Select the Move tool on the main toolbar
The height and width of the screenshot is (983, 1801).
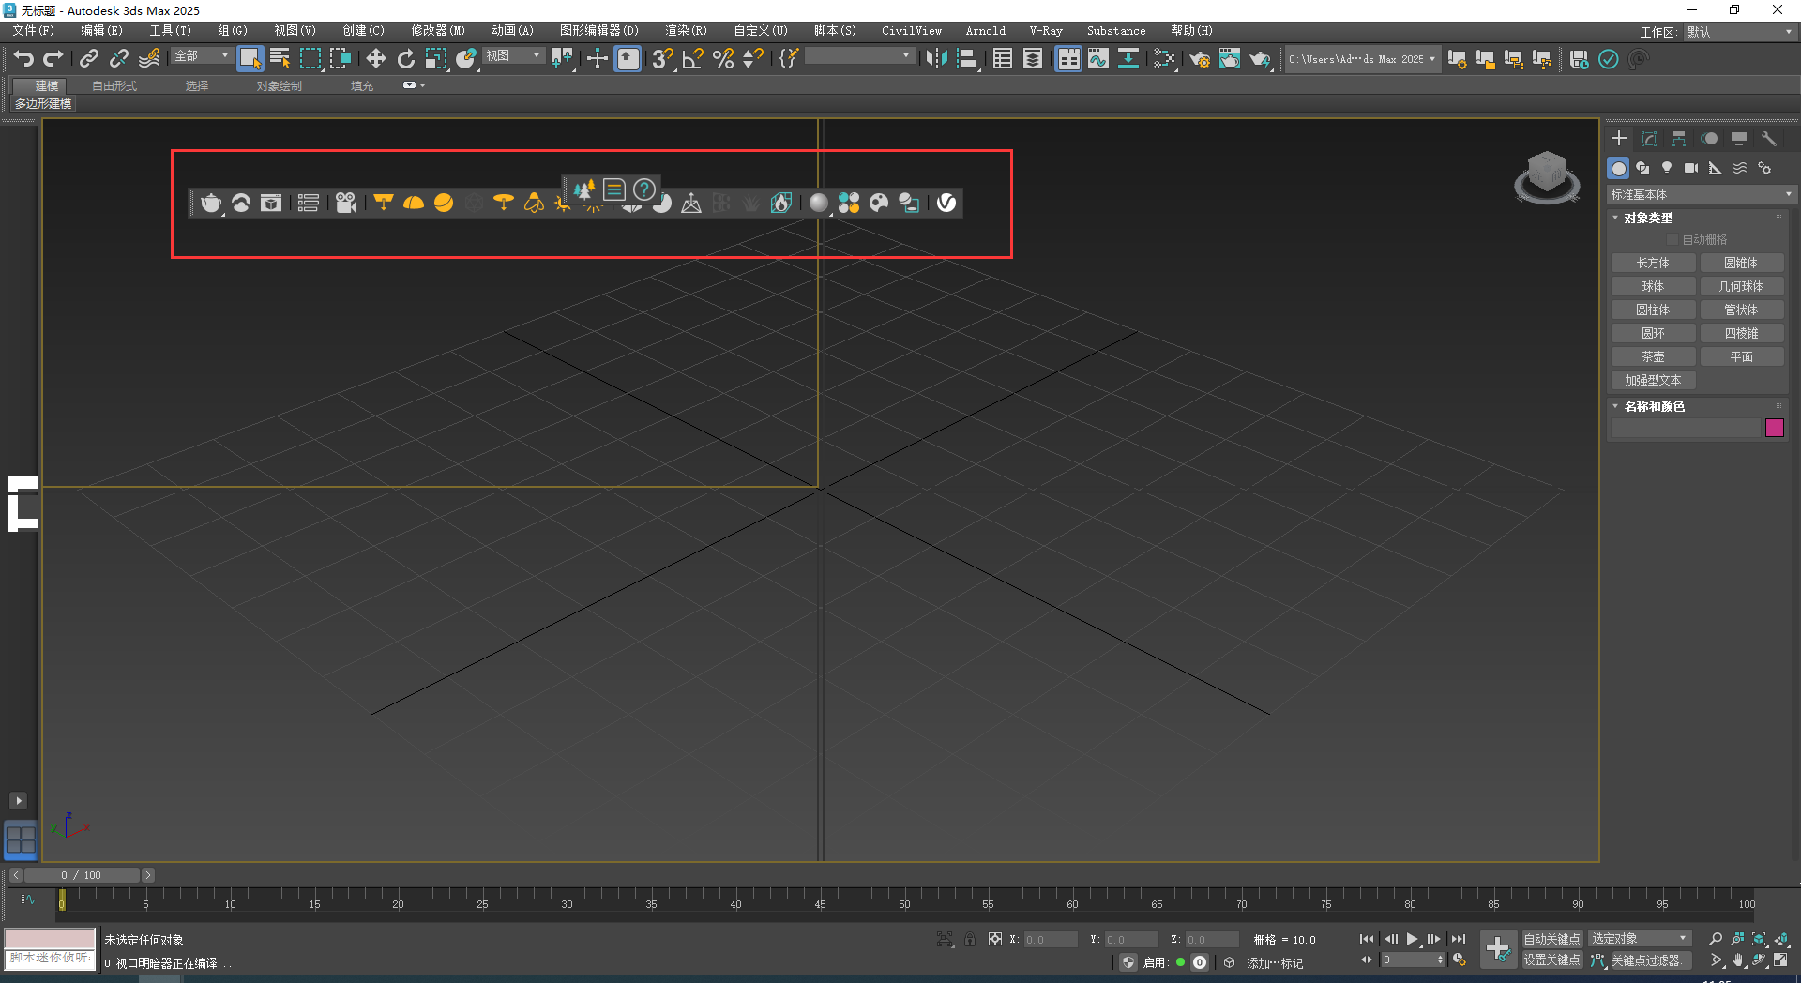(x=375, y=59)
